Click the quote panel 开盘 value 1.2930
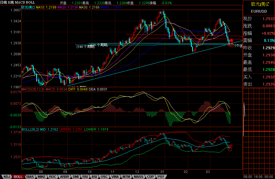275x179 pixels. pyautogui.click(x=269, y=55)
